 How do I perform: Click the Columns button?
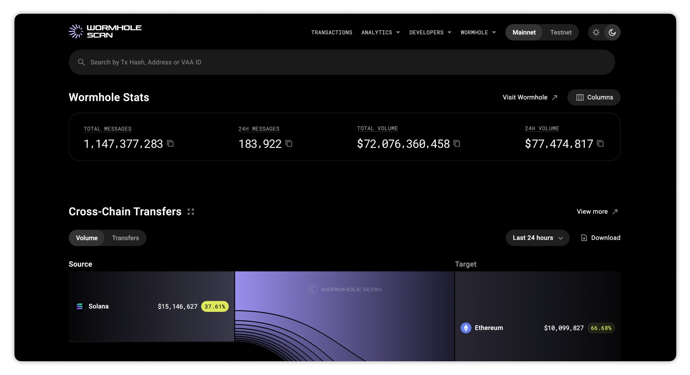(x=594, y=98)
